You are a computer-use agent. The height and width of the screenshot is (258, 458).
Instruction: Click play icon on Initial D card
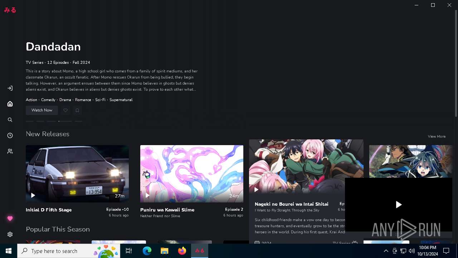point(33,195)
